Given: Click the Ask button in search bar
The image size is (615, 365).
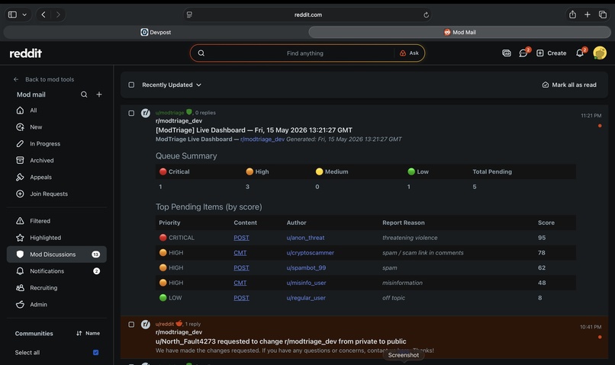Looking at the screenshot, I should [x=409, y=53].
